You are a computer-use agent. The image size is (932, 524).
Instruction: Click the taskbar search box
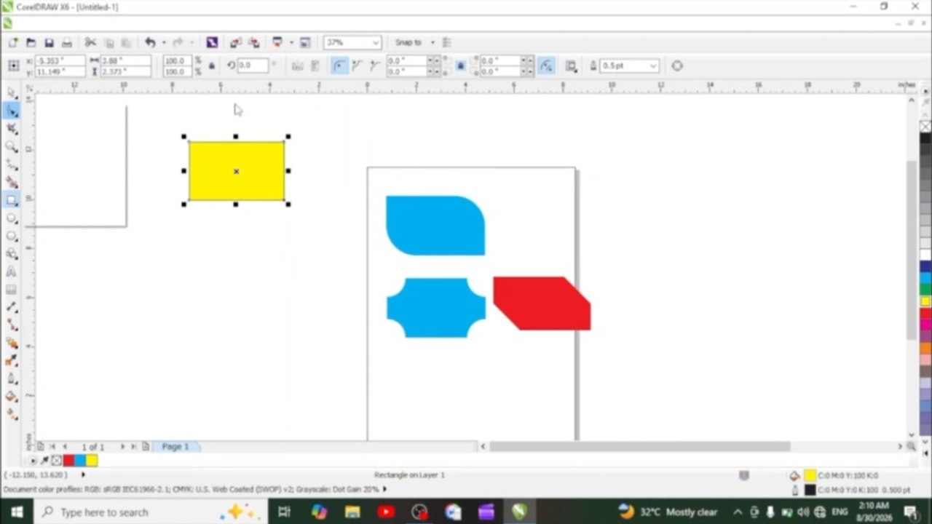151,512
